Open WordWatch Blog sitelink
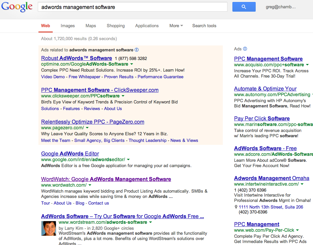Screen dimensions: 313x245 tap(80, 203)
